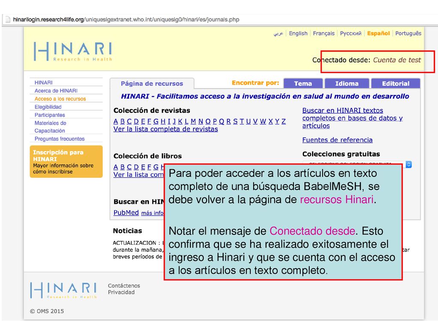Screen dimensions: 438x328
Task: Open the Idioma tab
Action: tap(346, 83)
